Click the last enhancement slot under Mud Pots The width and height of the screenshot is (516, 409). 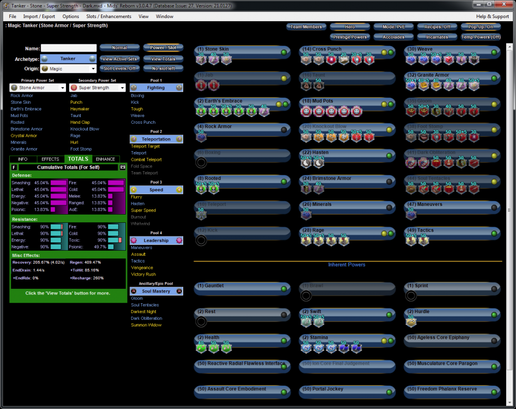point(357,111)
